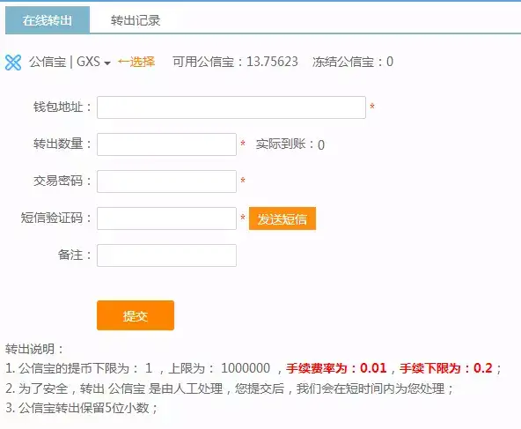Click note 3 公信宝转出保留5位小数
Screen dimensions: 521x429
tap(82, 408)
